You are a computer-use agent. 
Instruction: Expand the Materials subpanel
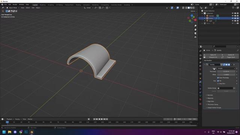click(x=210, y=98)
